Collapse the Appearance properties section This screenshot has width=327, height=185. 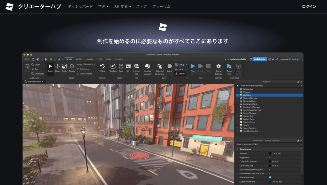click(x=237, y=149)
